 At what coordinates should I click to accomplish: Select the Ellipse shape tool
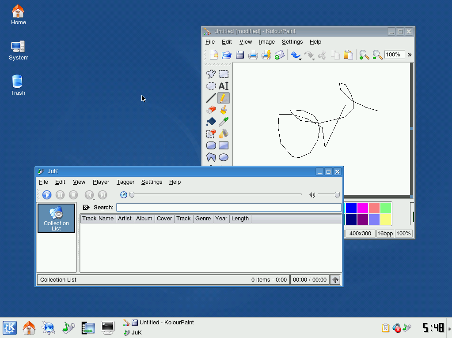pos(224,157)
